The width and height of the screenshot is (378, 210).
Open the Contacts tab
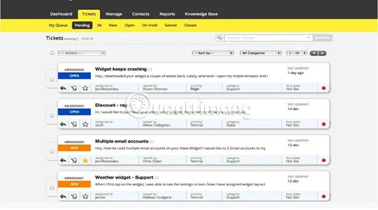click(x=141, y=14)
